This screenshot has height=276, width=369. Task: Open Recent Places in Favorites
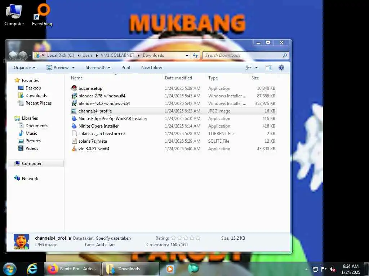(38, 103)
